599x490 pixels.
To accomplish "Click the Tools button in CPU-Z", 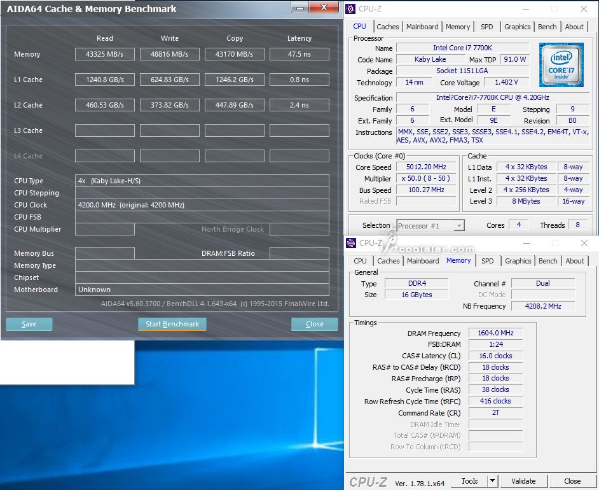I will point(469,481).
